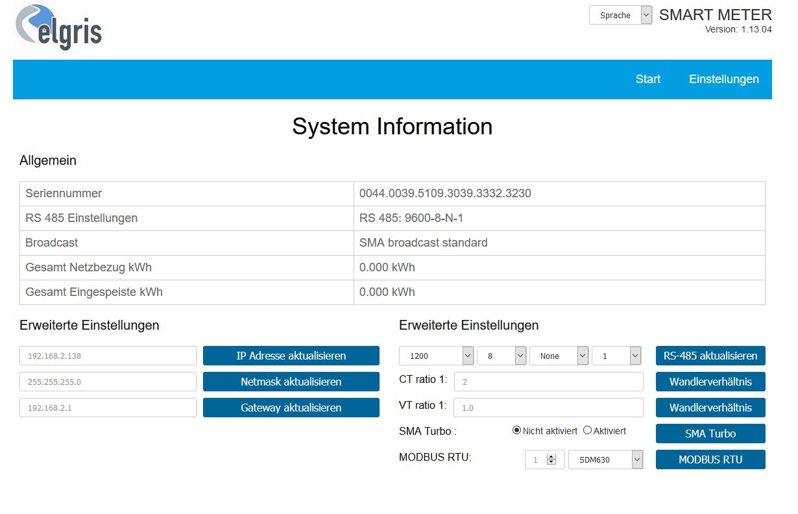Click the Version: 1.13.04 text
Viewport: 798px width, 514px height.
point(738,29)
